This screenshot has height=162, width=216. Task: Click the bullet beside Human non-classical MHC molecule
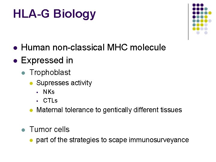[15, 48]
